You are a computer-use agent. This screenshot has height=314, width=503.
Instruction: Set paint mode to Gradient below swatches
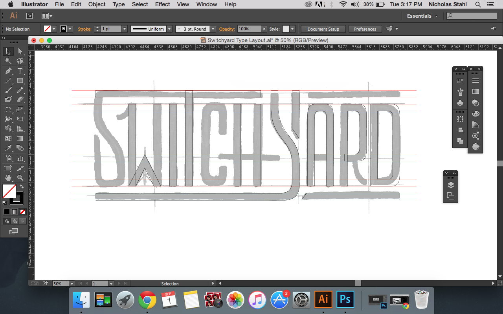tap(15, 212)
